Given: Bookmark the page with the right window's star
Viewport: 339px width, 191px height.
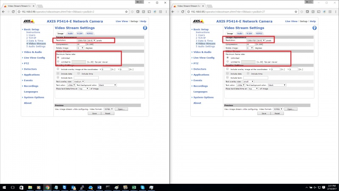Looking at the screenshot, I should [x=296, y=12].
